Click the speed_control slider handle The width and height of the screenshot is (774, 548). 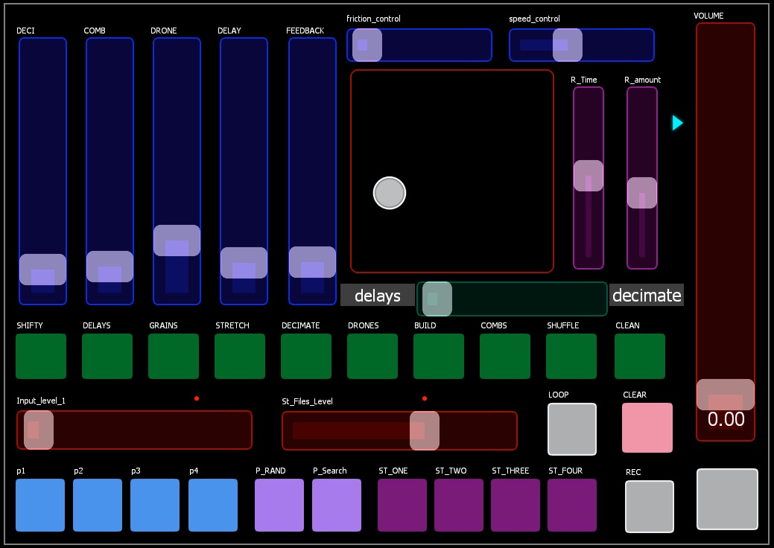pyautogui.click(x=568, y=45)
